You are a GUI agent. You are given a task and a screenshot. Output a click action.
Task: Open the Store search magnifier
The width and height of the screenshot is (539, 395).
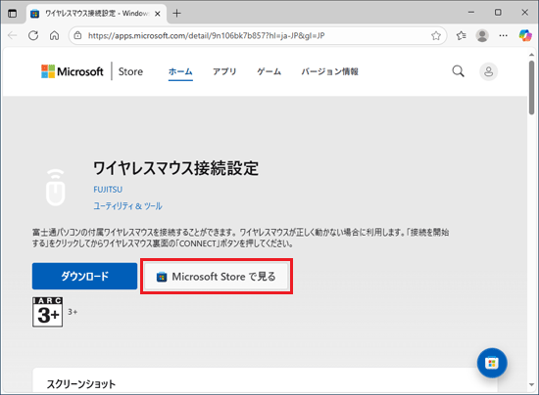coord(458,71)
